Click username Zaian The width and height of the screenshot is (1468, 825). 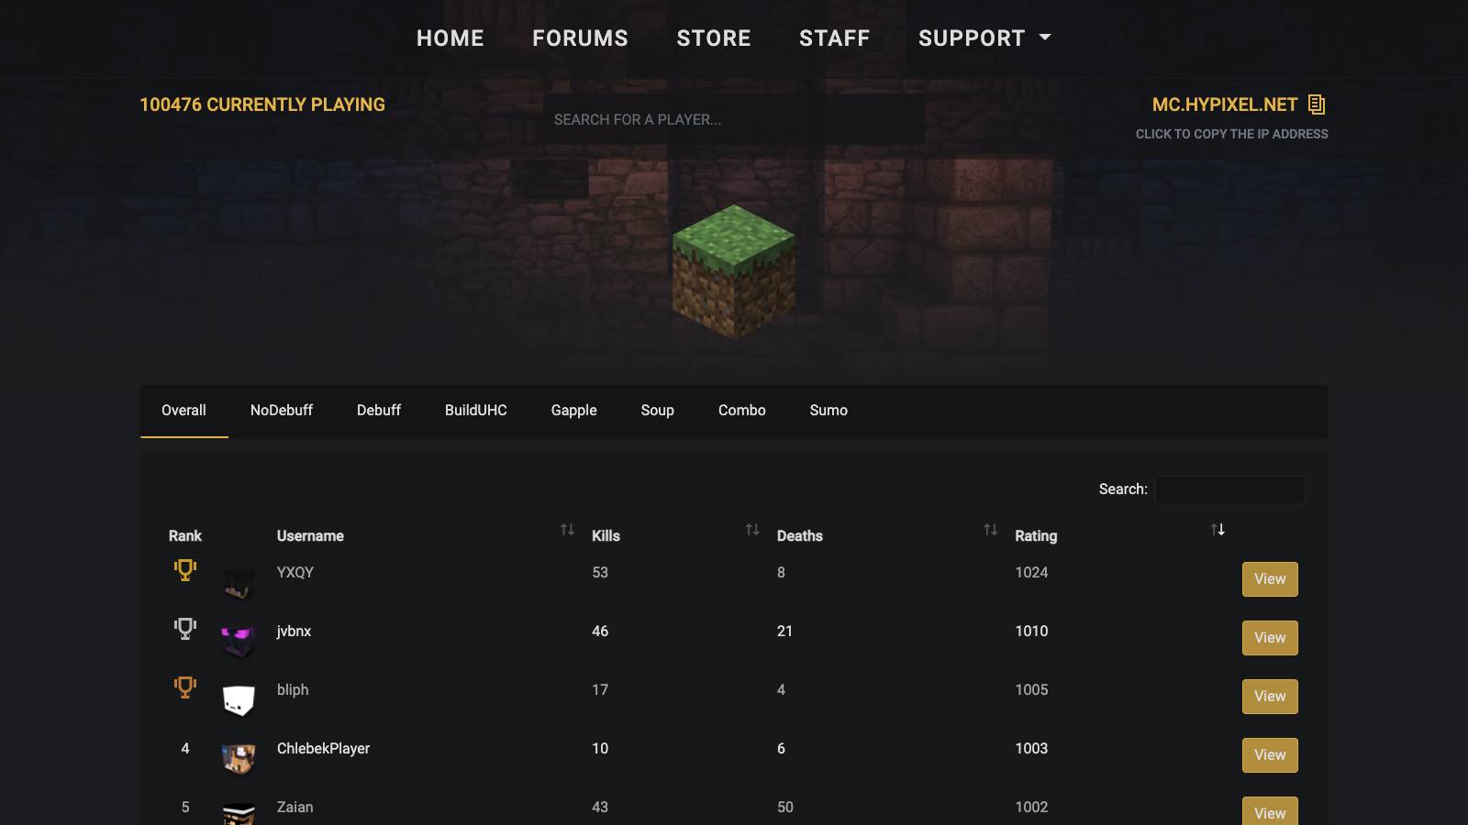tap(295, 808)
